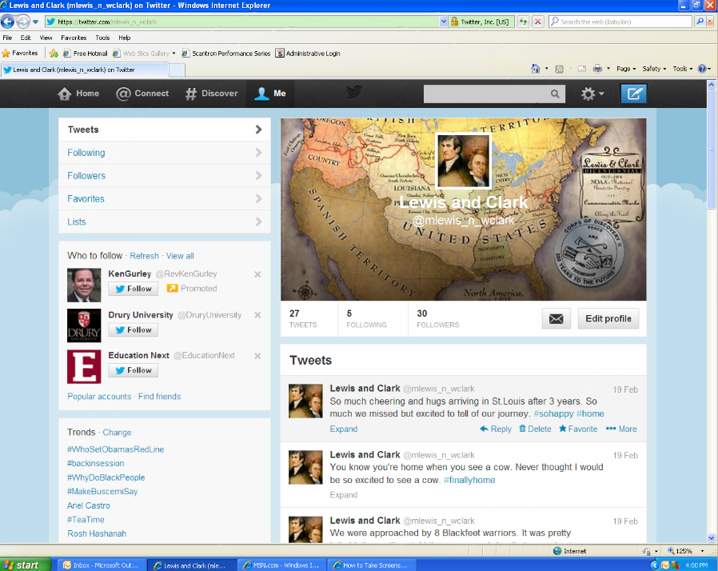
Task: Go to Twitter Home
Action: 78,94
